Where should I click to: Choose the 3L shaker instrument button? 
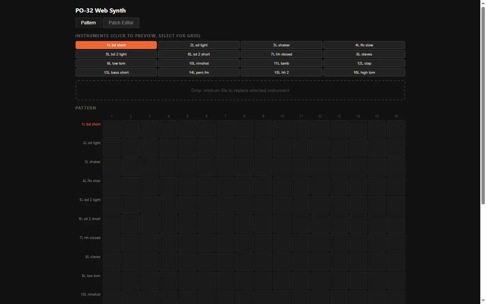tap(281, 45)
